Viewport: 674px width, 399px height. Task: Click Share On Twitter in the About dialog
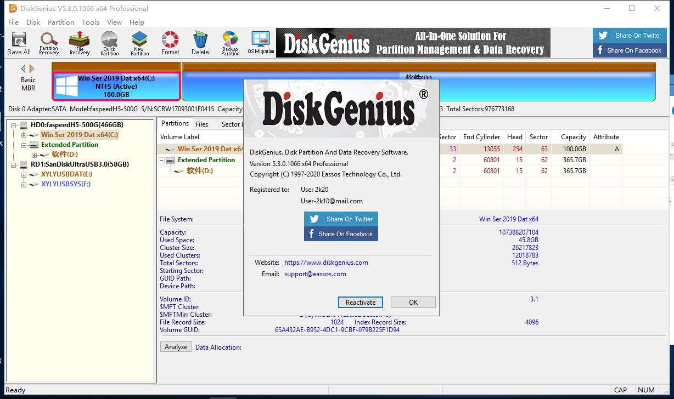click(x=341, y=219)
